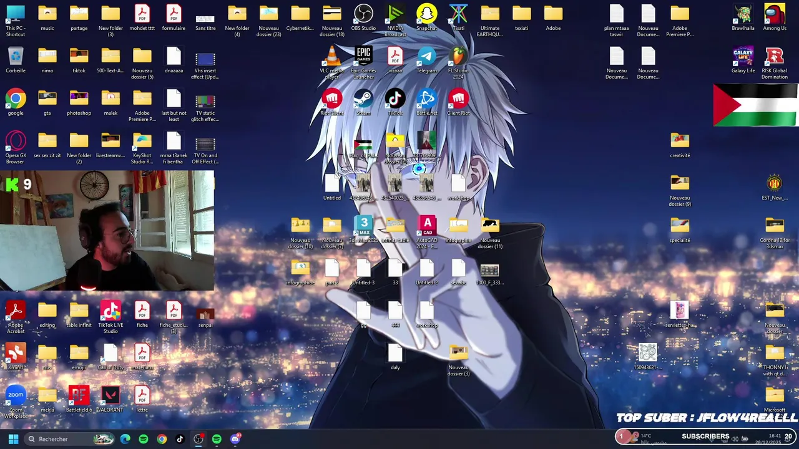The height and width of the screenshot is (449, 799).
Task: Open the EST_New_... desktop icon
Action: point(775,187)
